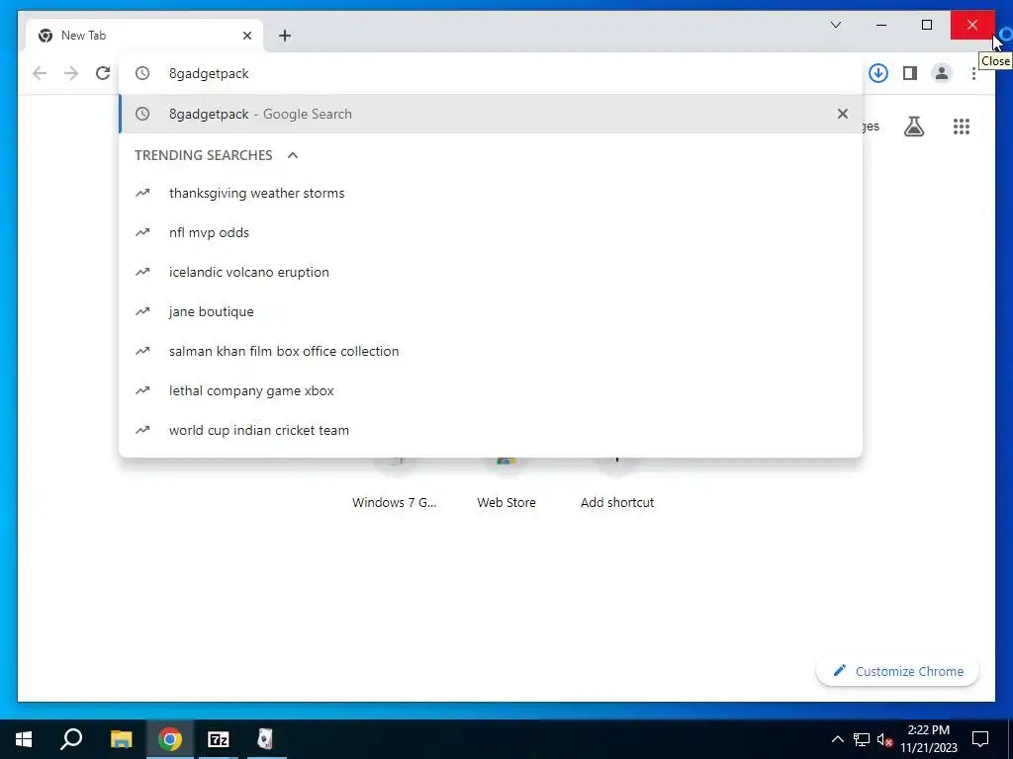The width and height of the screenshot is (1013, 759).
Task: Click Add shortcut label
Action: click(x=617, y=502)
